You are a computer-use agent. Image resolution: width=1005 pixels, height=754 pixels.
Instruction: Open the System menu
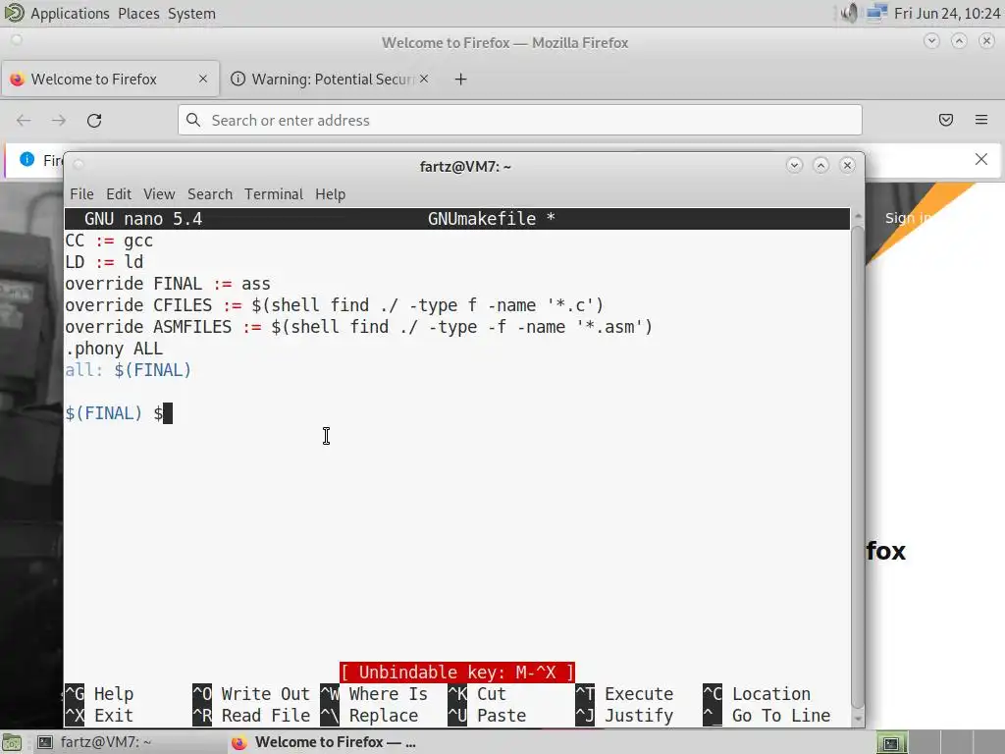[191, 14]
